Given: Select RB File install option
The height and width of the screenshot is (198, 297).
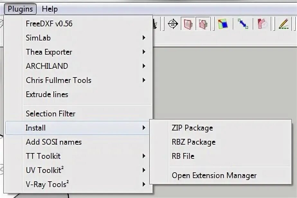Looking at the screenshot, I should click(x=221, y=156).
